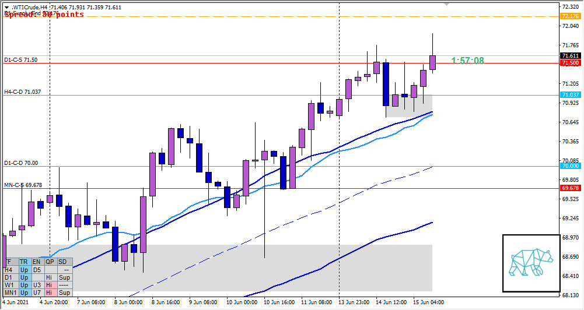Viewport: 584px width, 310px height.
Task: Click the current price 71.611 label
Action: (569, 56)
